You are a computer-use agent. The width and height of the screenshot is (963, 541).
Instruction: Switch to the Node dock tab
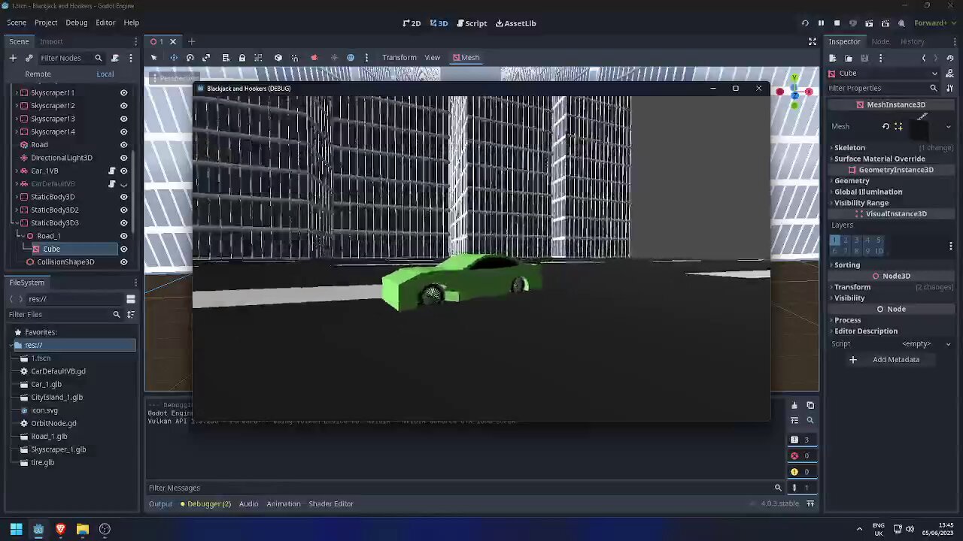click(x=880, y=41)
